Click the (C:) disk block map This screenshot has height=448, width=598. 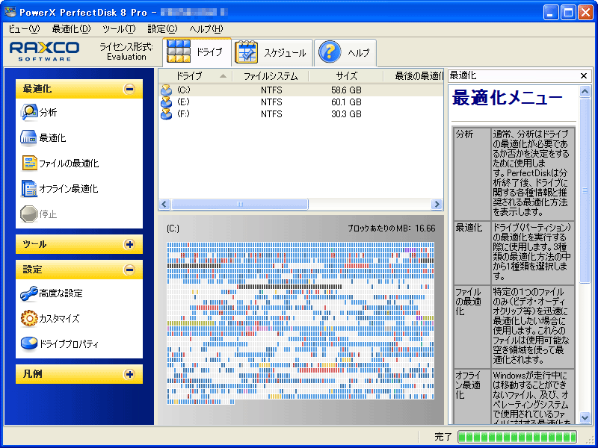300,323
